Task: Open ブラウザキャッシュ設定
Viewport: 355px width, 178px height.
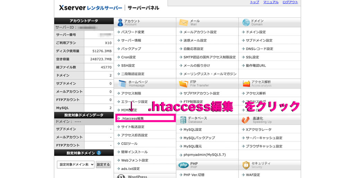Action: (x=264, y=146)
